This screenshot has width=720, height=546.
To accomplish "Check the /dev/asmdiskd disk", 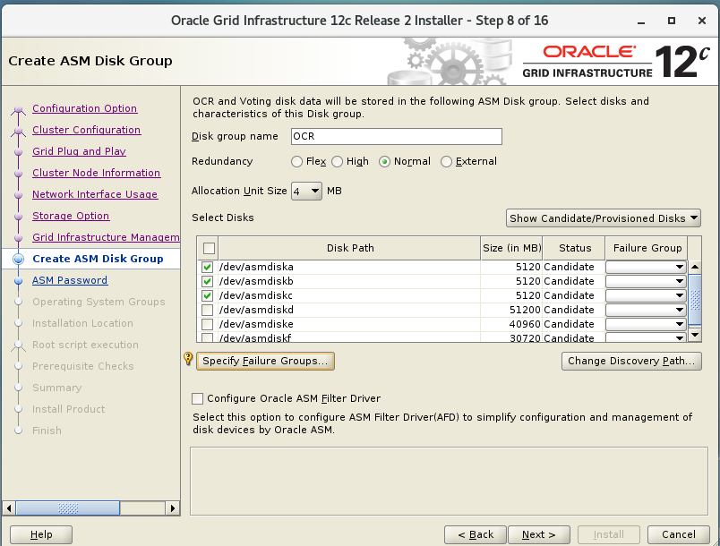I will click(207, 310).
